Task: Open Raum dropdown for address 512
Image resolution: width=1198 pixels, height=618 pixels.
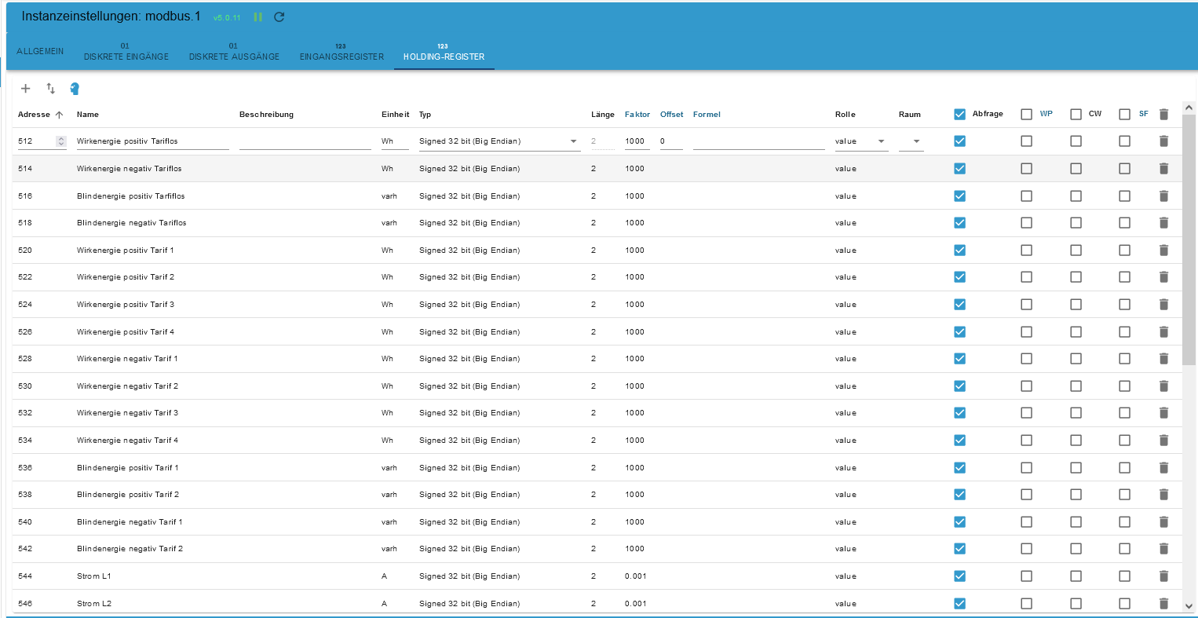Action: (911, 141)
